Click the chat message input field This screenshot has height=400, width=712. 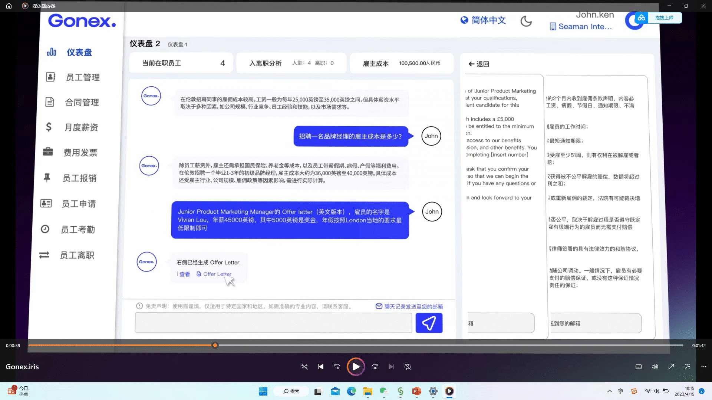click(x=273, y=323)
